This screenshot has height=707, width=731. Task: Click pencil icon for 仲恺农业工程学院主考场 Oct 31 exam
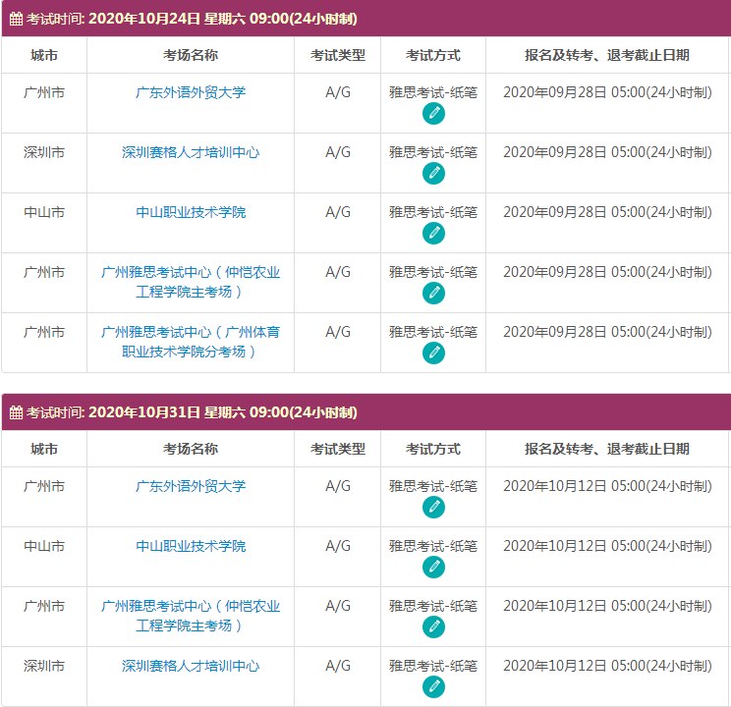click(433, 627)
